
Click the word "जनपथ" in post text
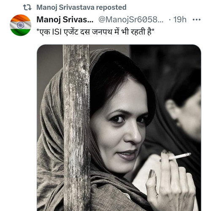[102, 32]
